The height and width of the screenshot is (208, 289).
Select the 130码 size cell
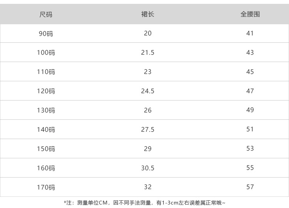pos(46,111)
